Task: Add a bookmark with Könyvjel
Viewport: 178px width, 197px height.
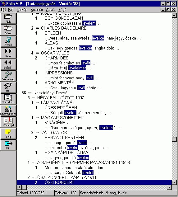Action: [x=8, y=122]
